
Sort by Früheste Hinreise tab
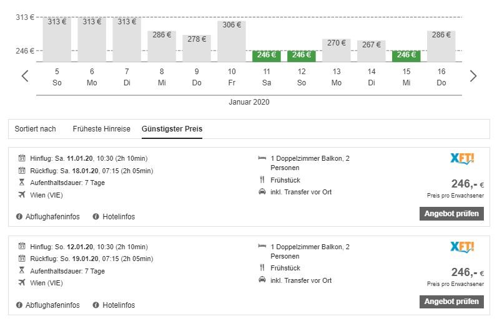pos(102,129)
